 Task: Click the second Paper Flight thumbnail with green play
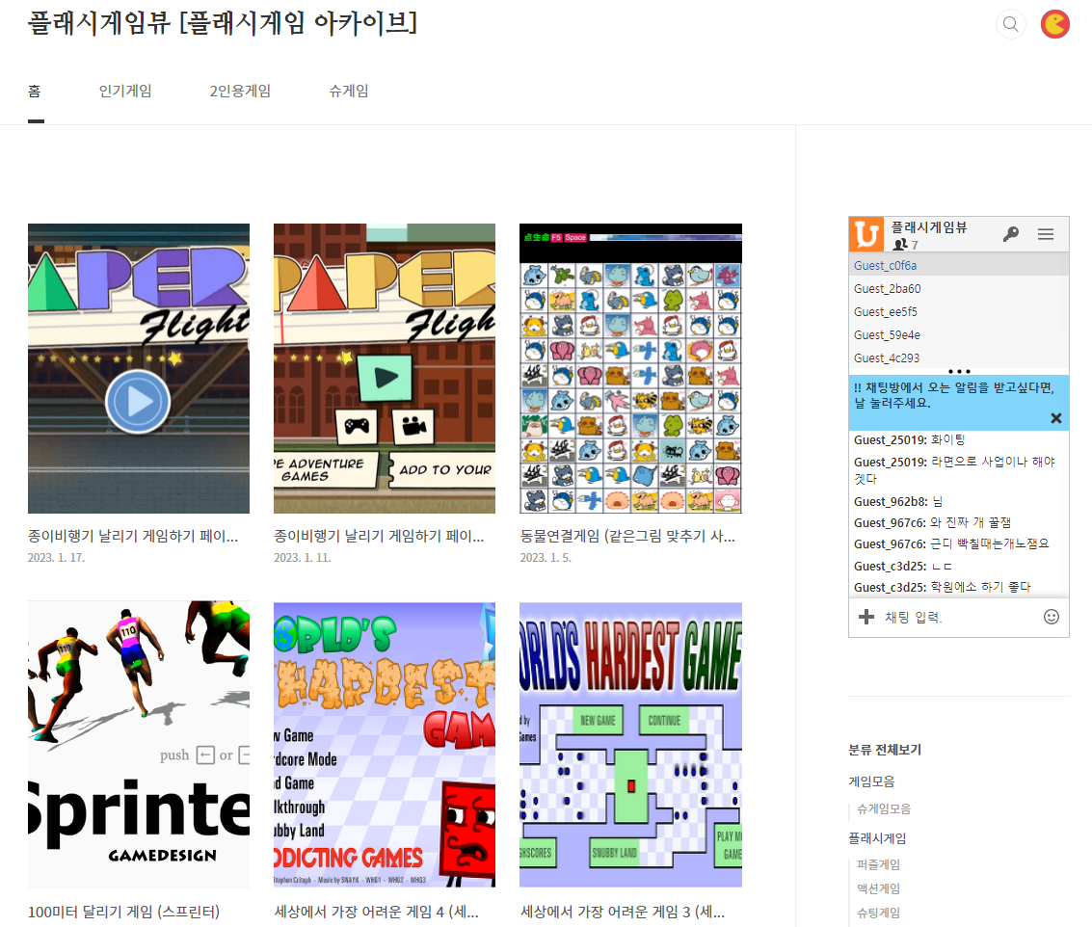point(385,368)
